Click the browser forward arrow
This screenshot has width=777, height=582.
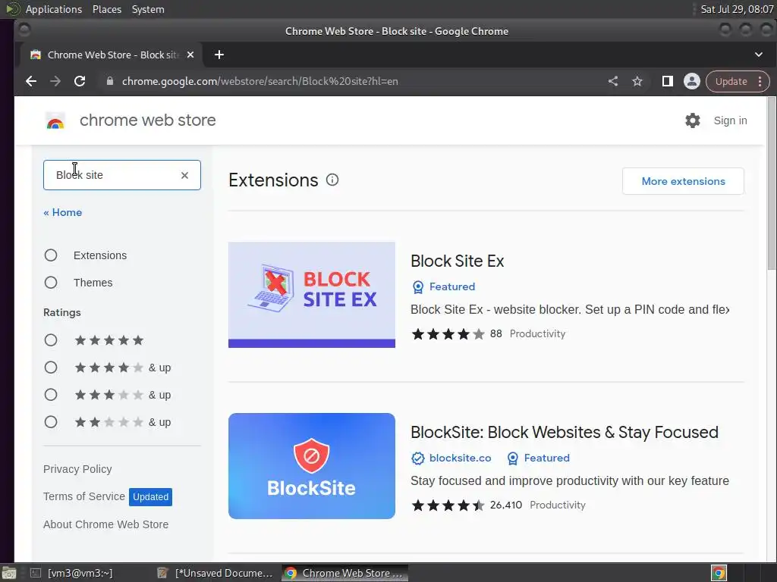[x=55, y=81]
